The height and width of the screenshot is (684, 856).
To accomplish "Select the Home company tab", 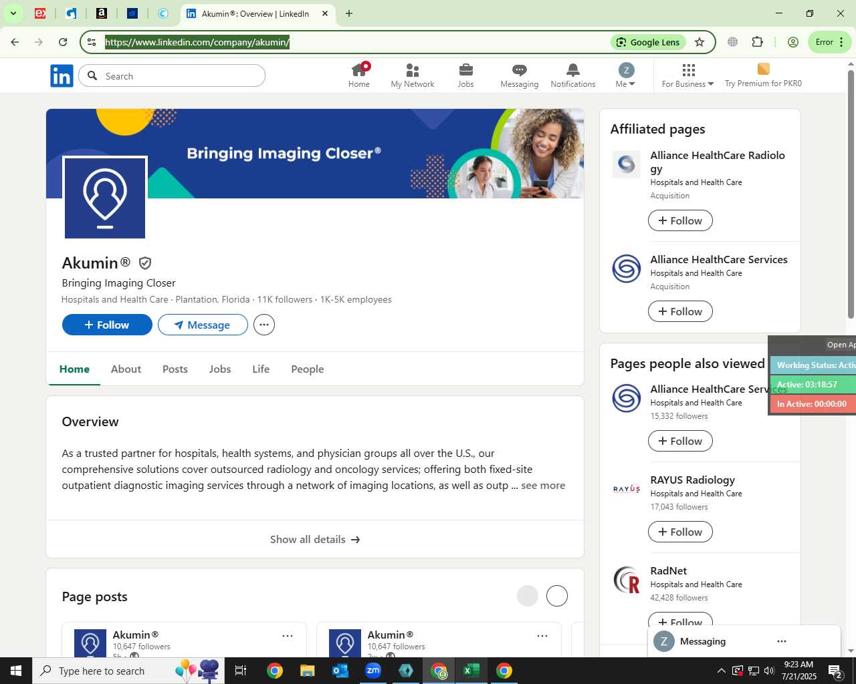I will (74, 369).
